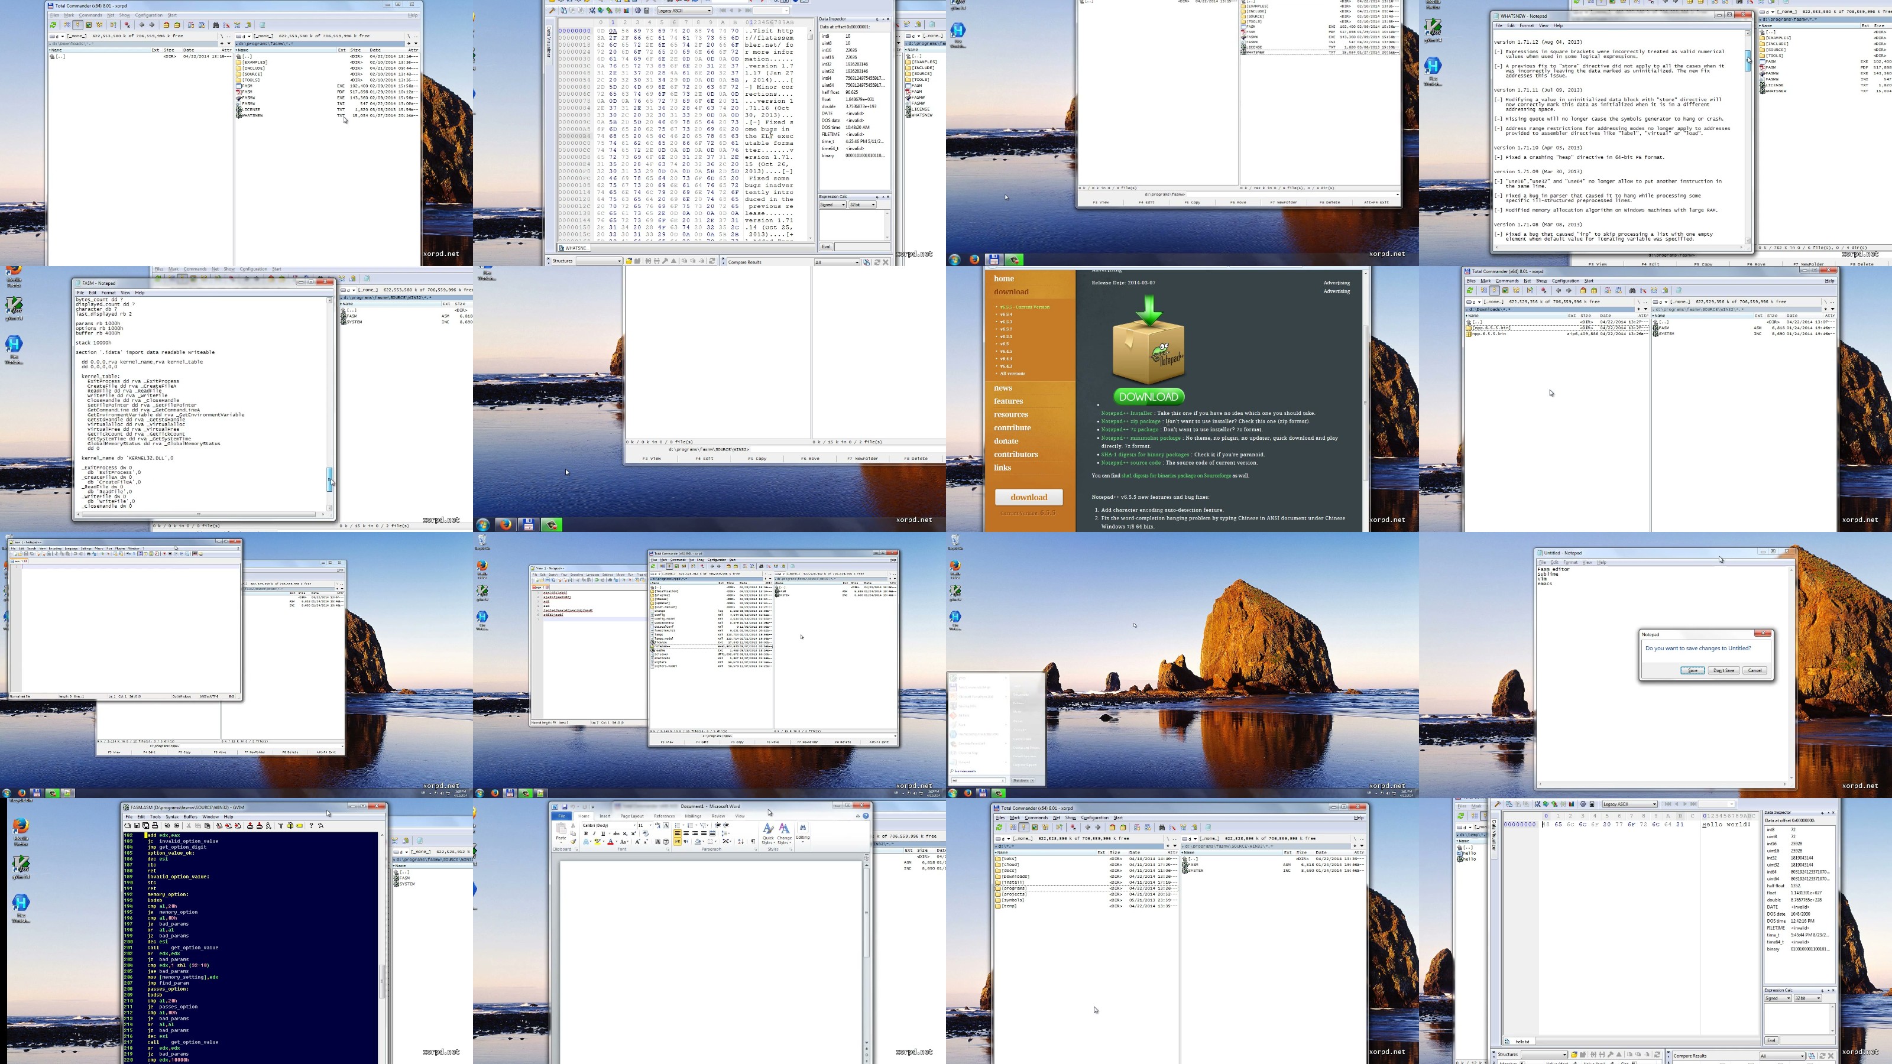Click Refresh icon in Total Commander listing [baks] folder
1892x1064 pixels.
[999, 828]
